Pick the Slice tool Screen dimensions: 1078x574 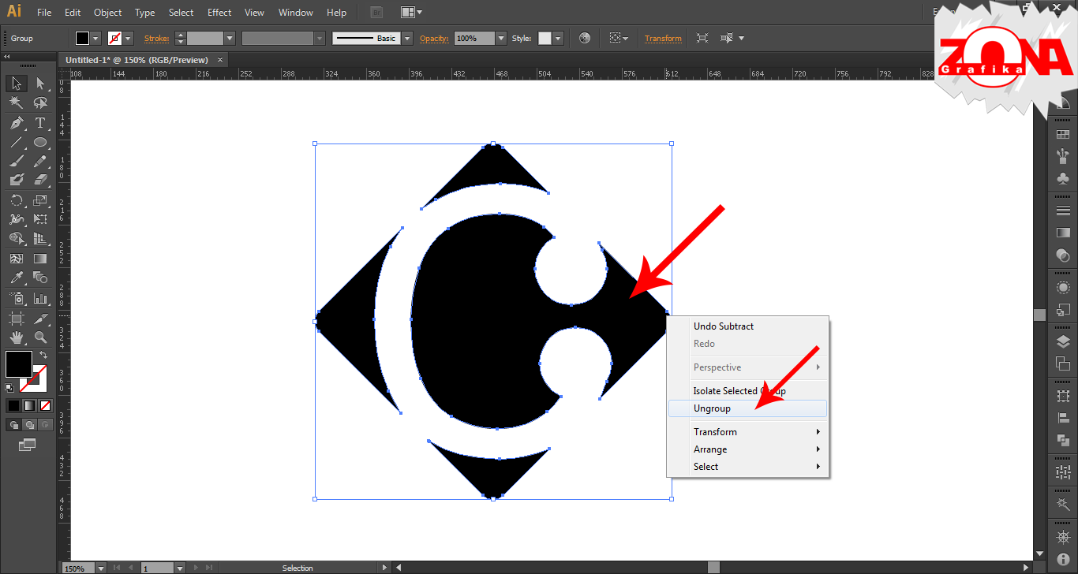pyautogui.click(x=40, y=319)
